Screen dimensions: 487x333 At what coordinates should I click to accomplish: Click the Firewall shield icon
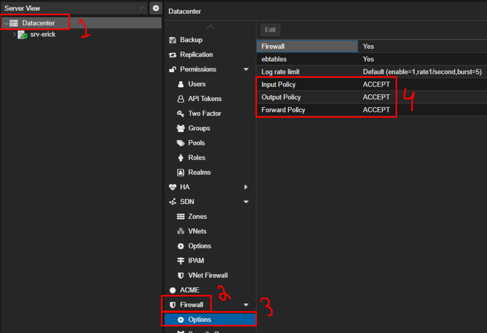(x=172, y=305)
